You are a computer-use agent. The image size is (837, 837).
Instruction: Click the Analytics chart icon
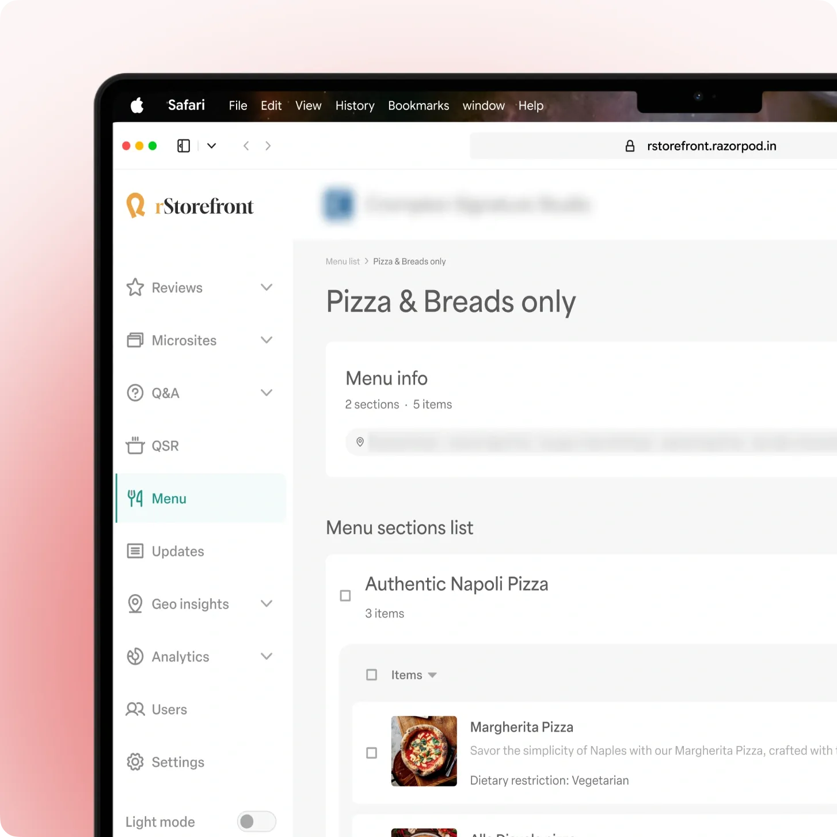tap(135, 657)
